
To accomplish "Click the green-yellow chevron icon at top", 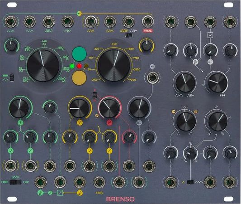I will coord(79,14).
